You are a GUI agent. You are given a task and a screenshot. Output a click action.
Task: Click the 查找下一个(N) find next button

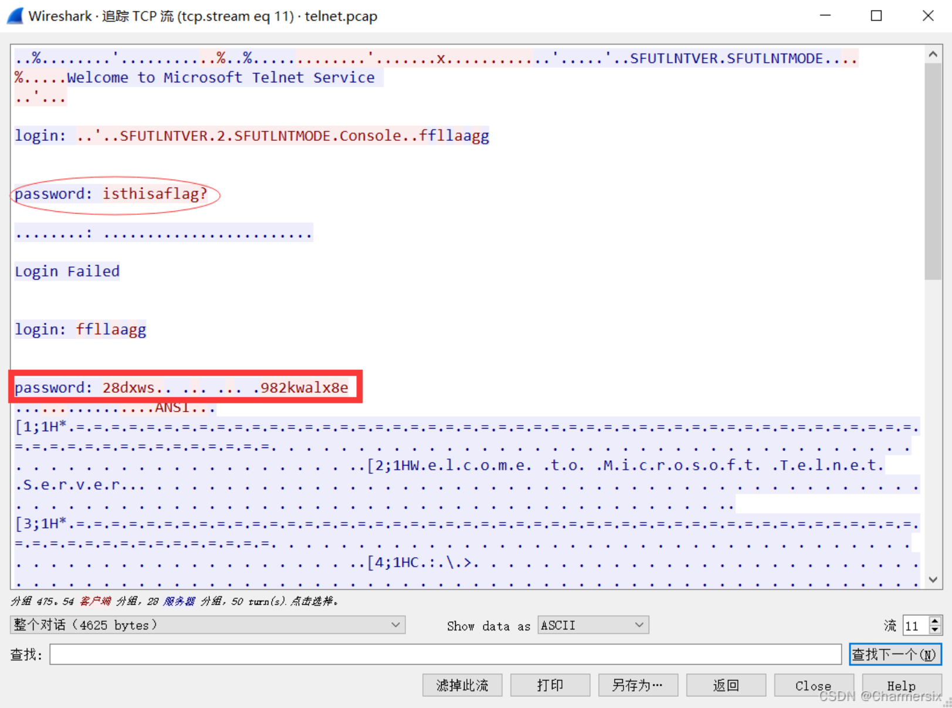point(895,654)
